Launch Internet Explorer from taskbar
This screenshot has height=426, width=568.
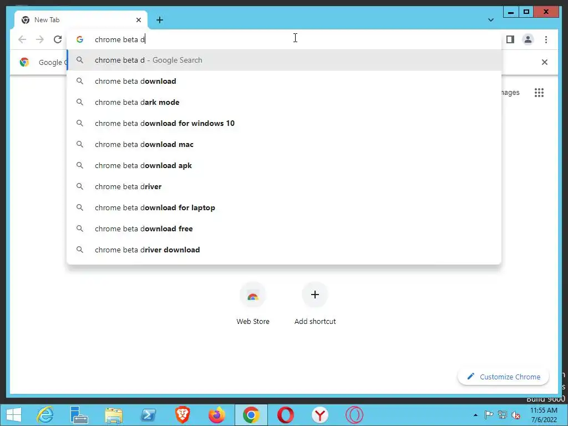pos(45,415)
